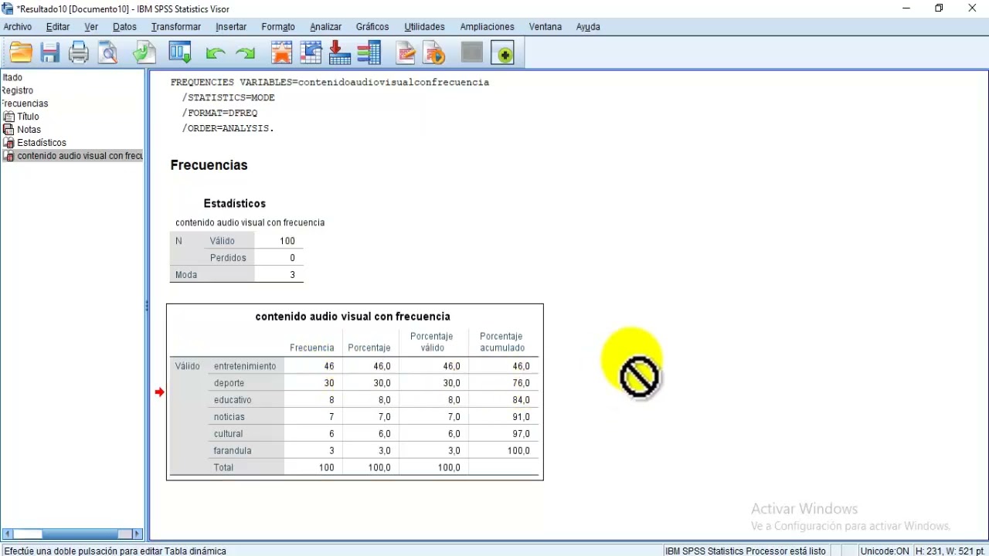989x556 pixels.
Task: Click the Processor está listo status
Action: coord(746,551)
